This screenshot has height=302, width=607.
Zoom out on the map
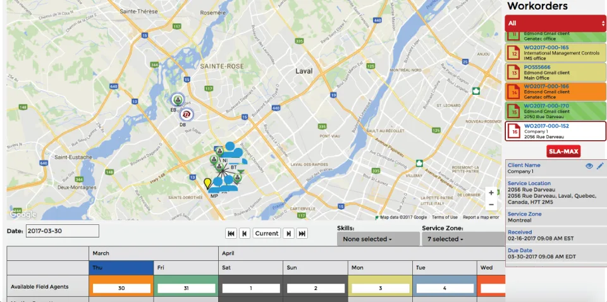pos(491,205)
